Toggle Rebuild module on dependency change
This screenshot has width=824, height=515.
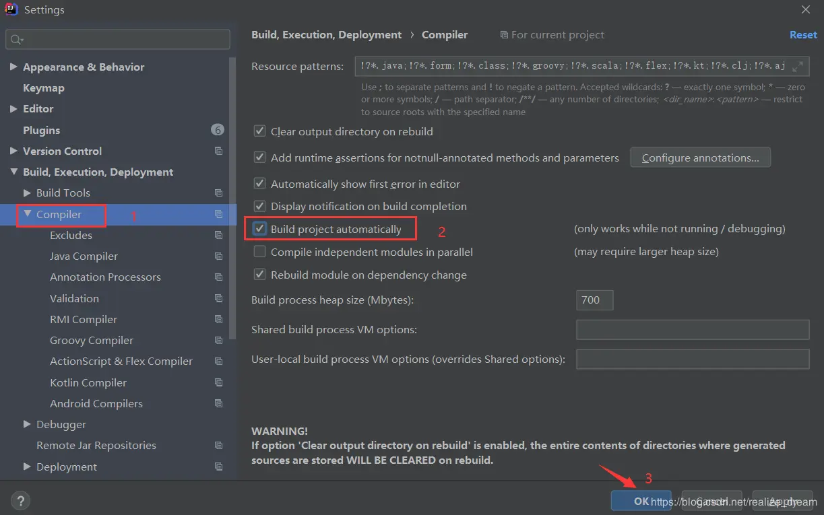coord(259,275)
